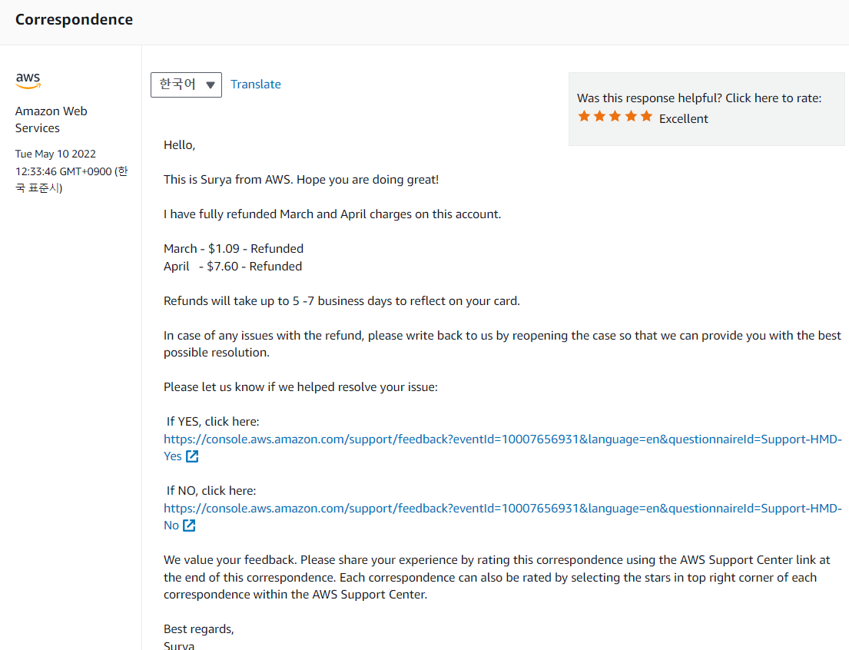This screenshot has width=849, height=650.
Task: Click external link icon after Yes
Action: point(192,456)
